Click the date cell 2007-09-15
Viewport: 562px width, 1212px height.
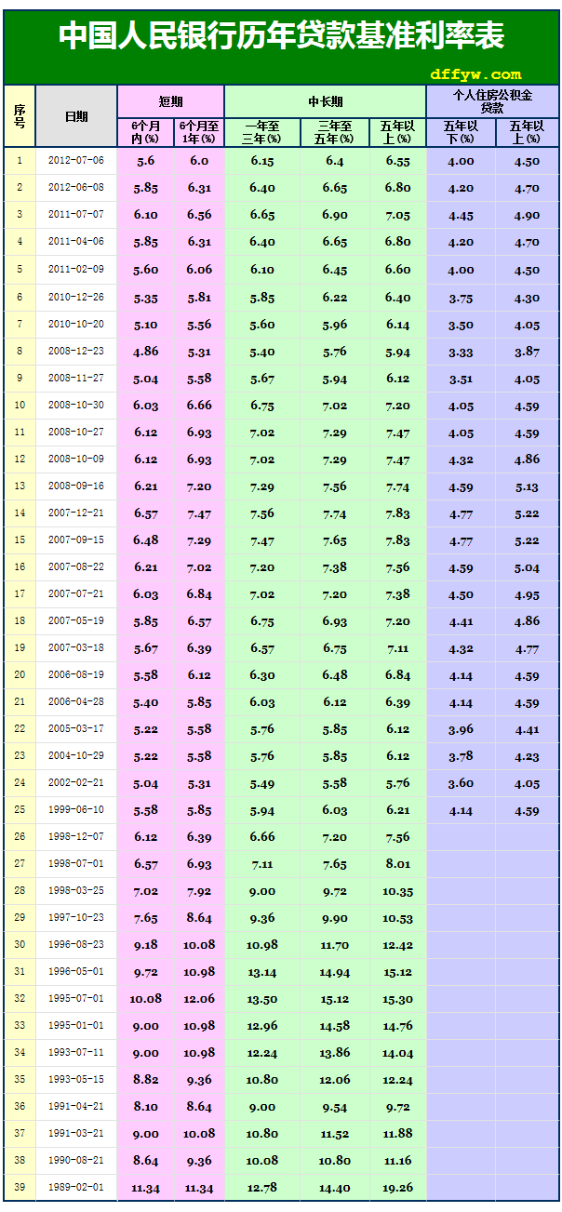(x=76, y=540)
